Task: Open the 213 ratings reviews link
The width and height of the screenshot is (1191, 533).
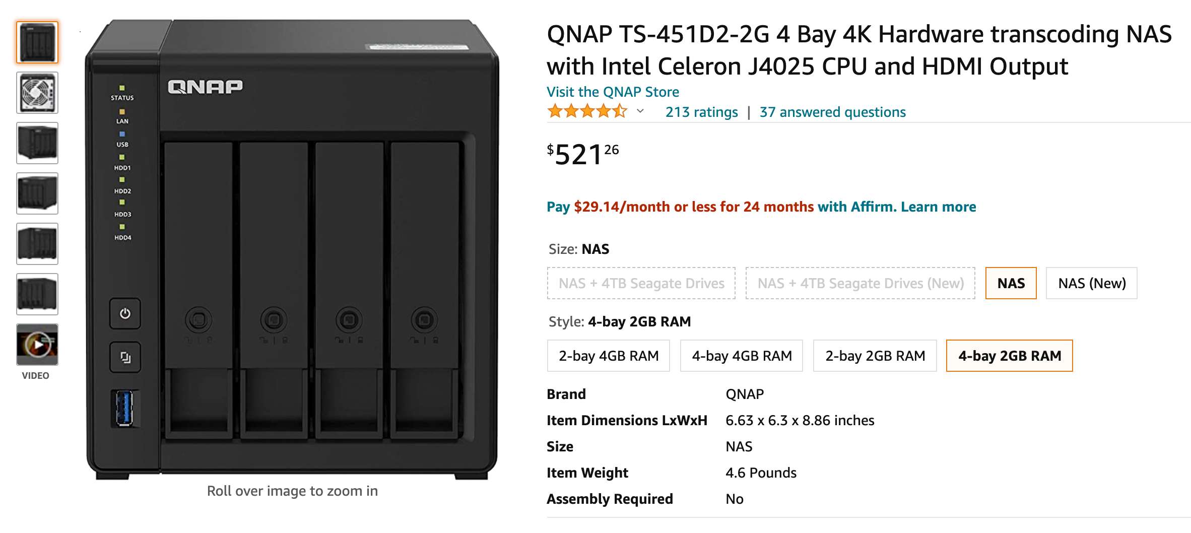Action: pyautogui.click(x=701, y=112)
